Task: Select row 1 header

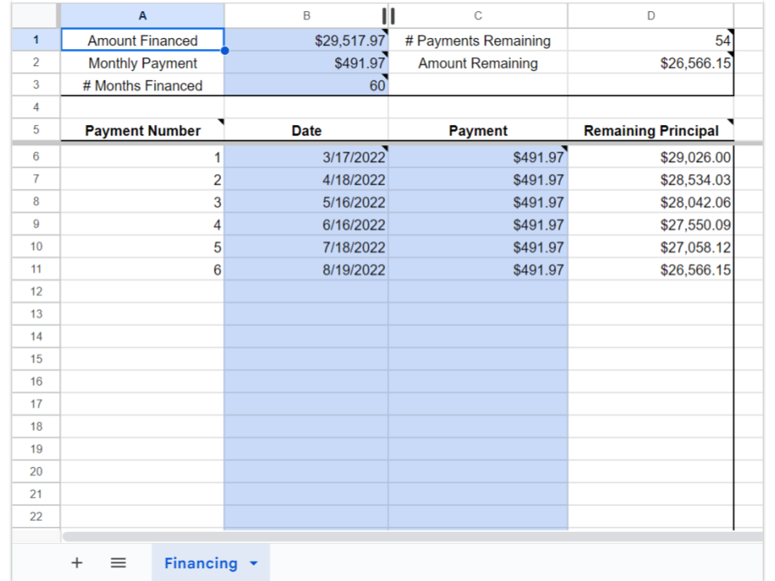Action: (x=36, y=40)
